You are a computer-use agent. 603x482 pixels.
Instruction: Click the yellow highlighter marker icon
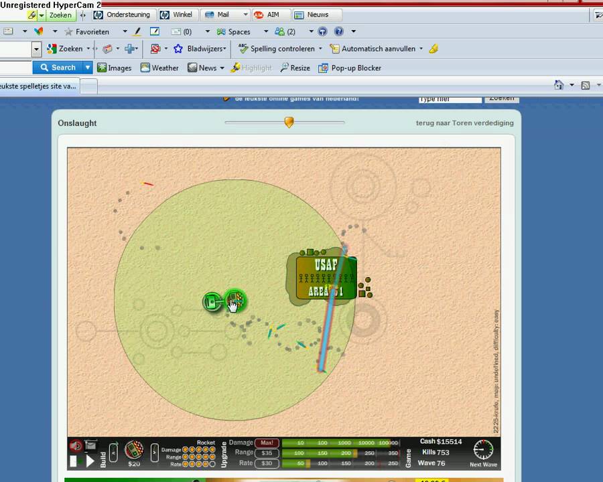(x=433, y=49)
